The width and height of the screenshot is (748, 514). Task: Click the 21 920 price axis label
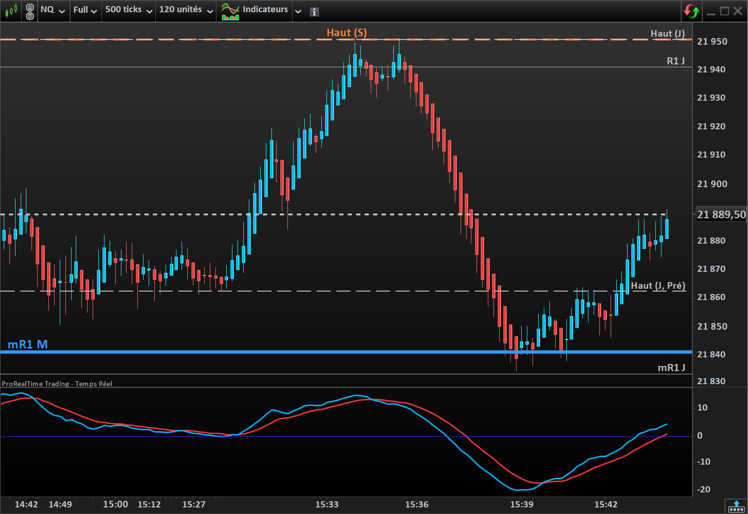(x=711, y=126)
